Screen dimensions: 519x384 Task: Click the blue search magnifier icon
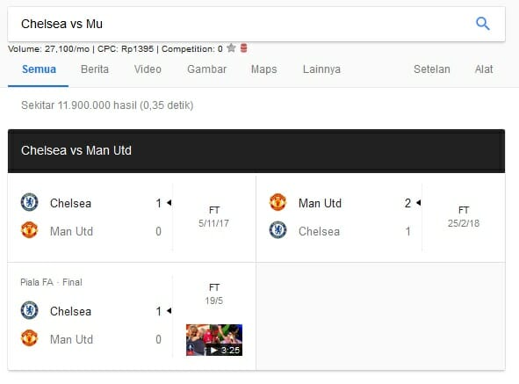pyautogui.click(x=483, y=24)
